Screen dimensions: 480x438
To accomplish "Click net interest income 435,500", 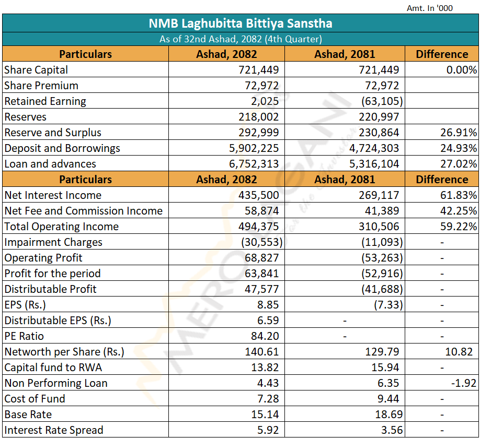I will coord(259,195).
